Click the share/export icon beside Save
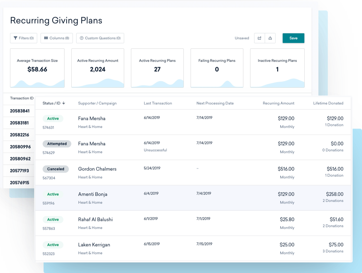 (x=259, y=38)
